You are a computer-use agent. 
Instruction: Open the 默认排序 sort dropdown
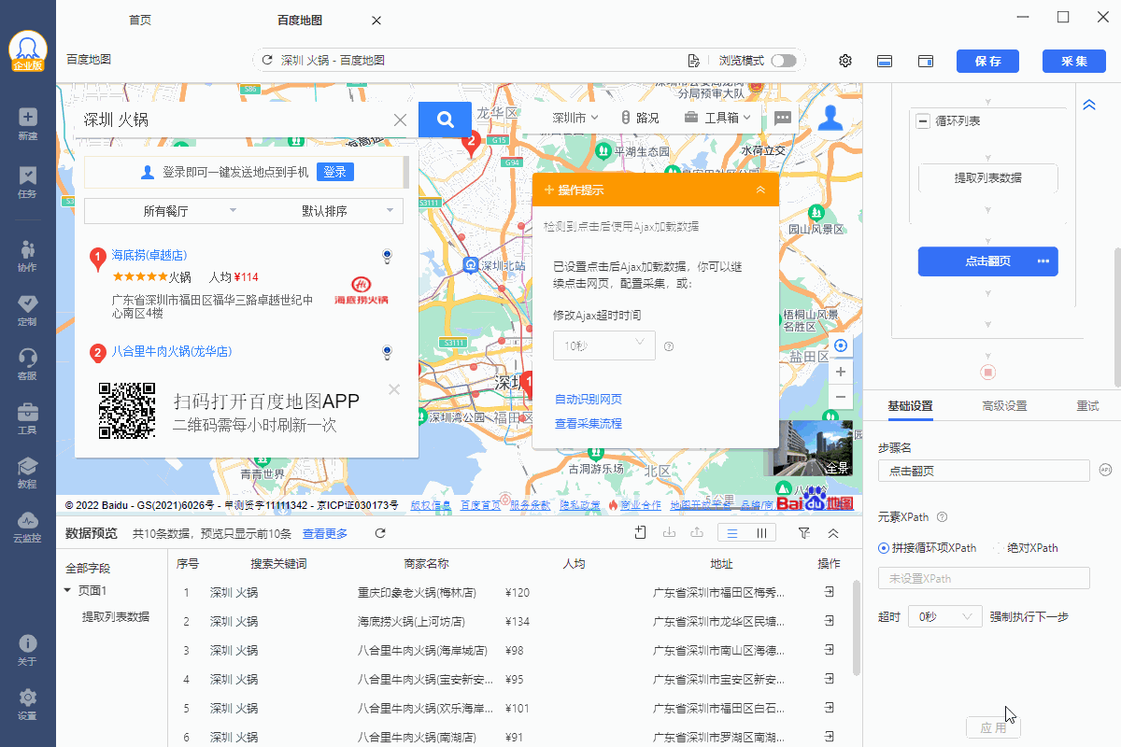(323, 211)
